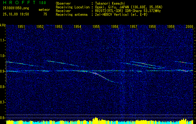The image size is (196, 124).
Task: Click time marker 1956
Action: pos(115,27)
